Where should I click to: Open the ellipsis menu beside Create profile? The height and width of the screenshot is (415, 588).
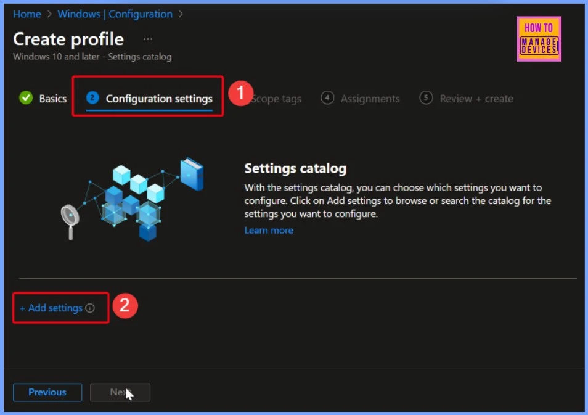tap(148, 39)
